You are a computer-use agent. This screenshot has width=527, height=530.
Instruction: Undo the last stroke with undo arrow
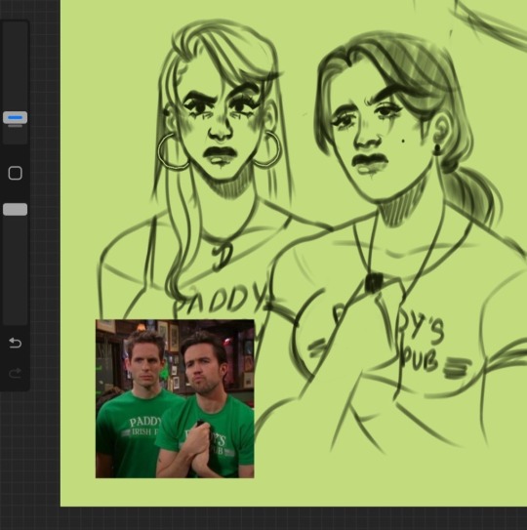tap(16, 343)
